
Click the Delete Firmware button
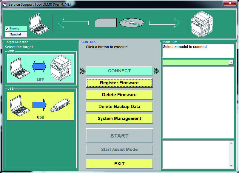point(119,95)
